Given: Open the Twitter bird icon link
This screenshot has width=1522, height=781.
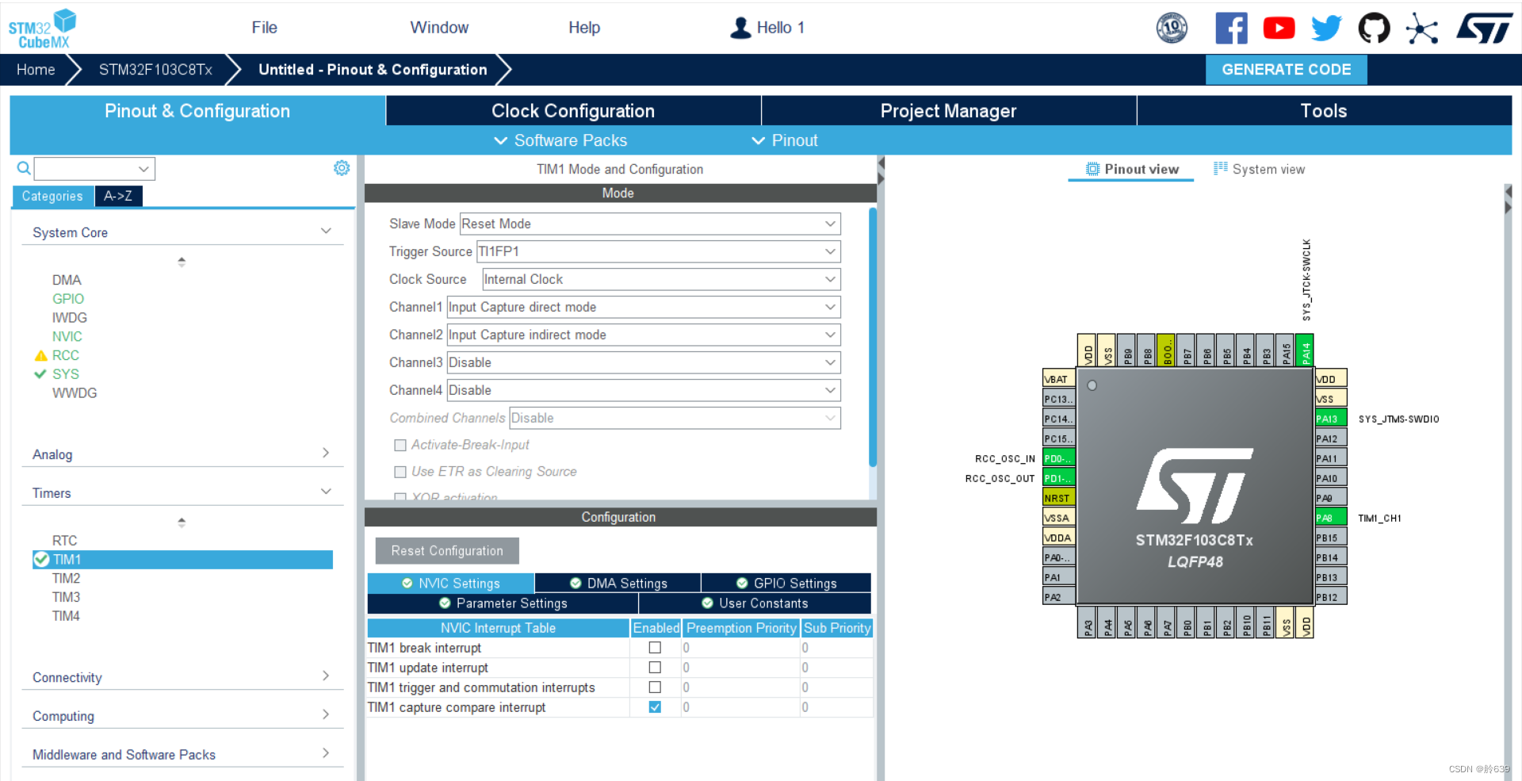Looking at the screenshot, I should tap(1326, 29).
